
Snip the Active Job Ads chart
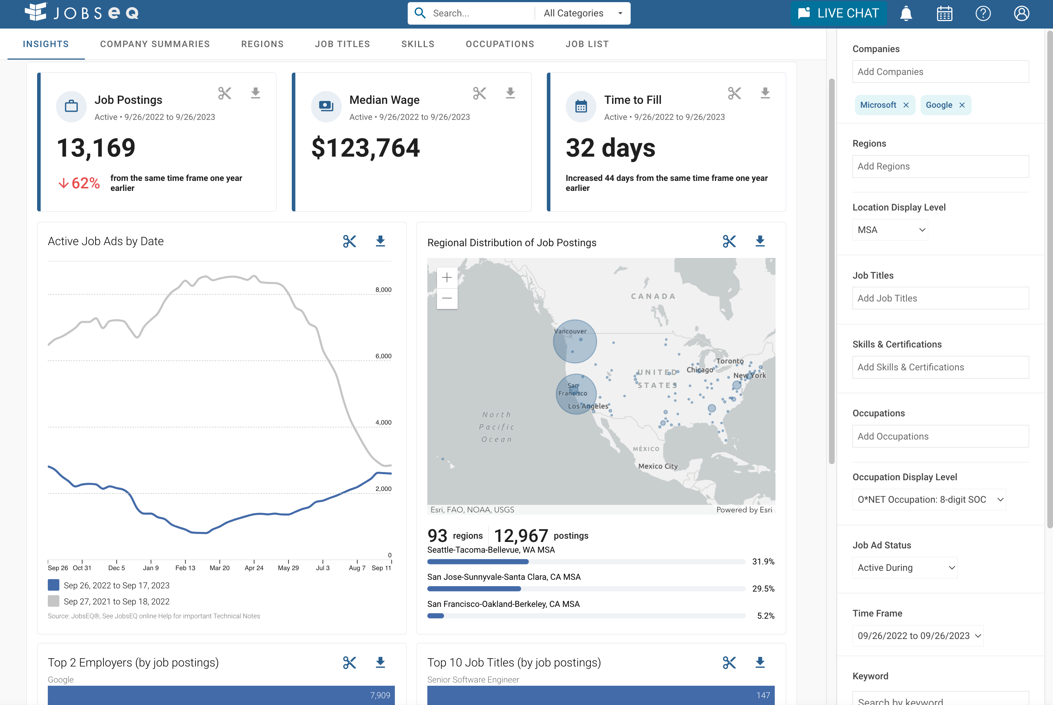pos(349,242)
